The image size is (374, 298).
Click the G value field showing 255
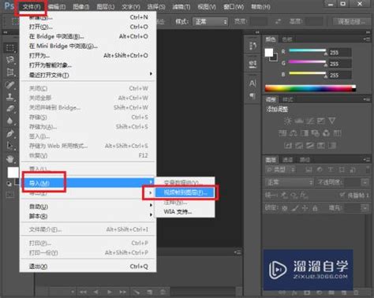(x=339, y=64)
